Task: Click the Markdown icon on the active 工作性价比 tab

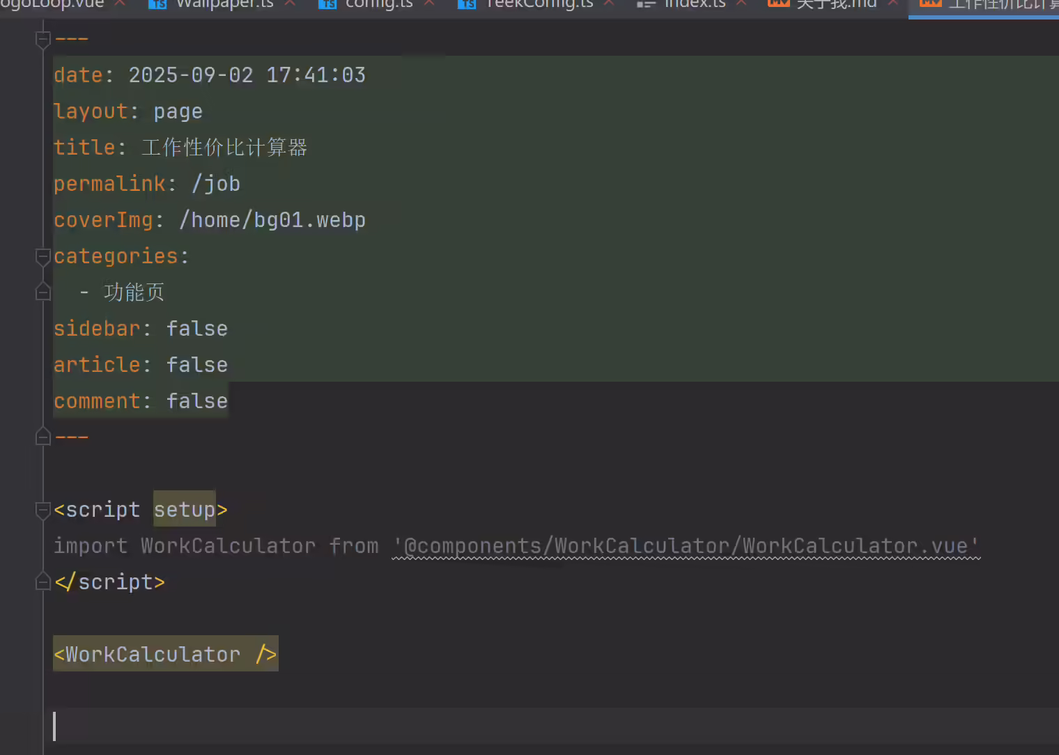Action: coord(931,3)
